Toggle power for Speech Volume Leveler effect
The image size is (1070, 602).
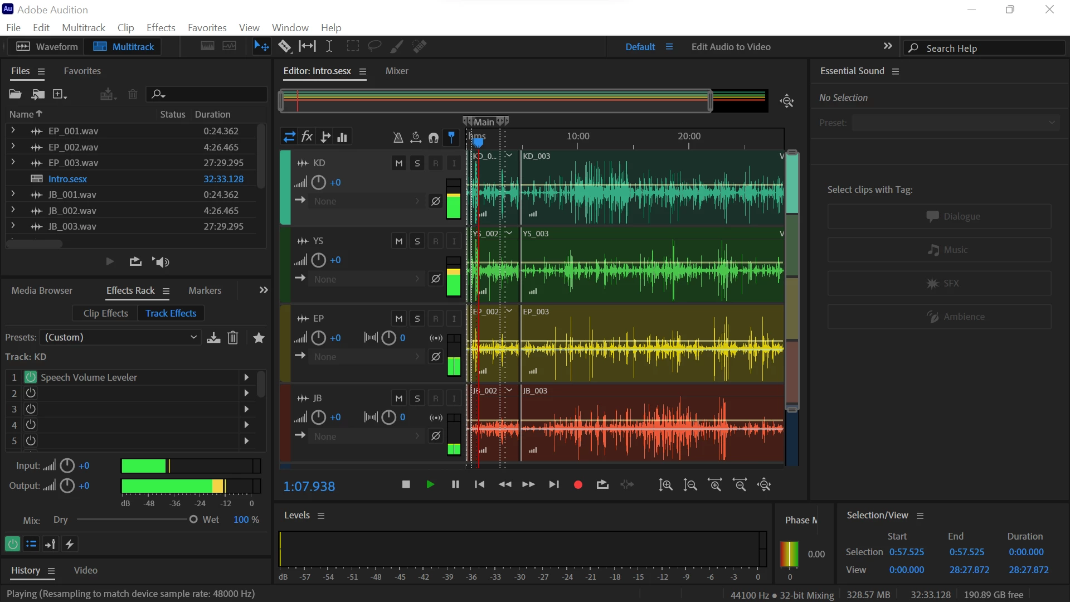click(31, 377)
